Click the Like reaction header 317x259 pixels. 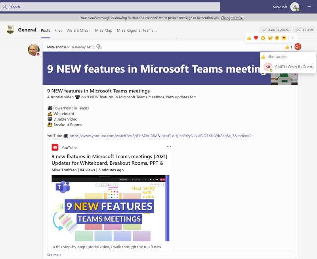[x=277, y=57]
